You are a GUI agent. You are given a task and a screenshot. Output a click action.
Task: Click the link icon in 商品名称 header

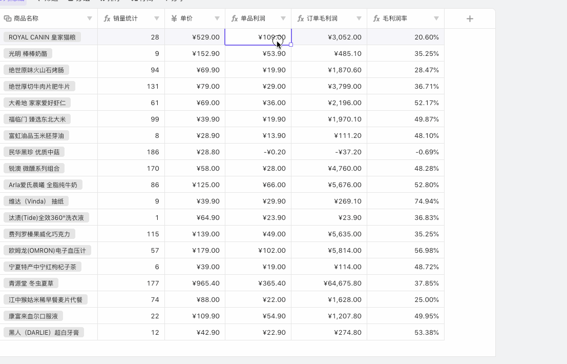(8, 18)
